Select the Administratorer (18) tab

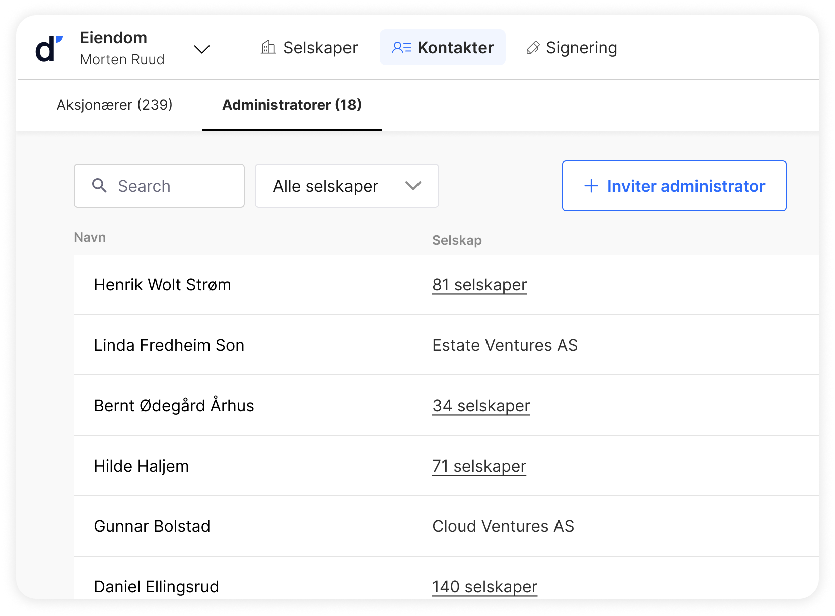click(292, 105)
